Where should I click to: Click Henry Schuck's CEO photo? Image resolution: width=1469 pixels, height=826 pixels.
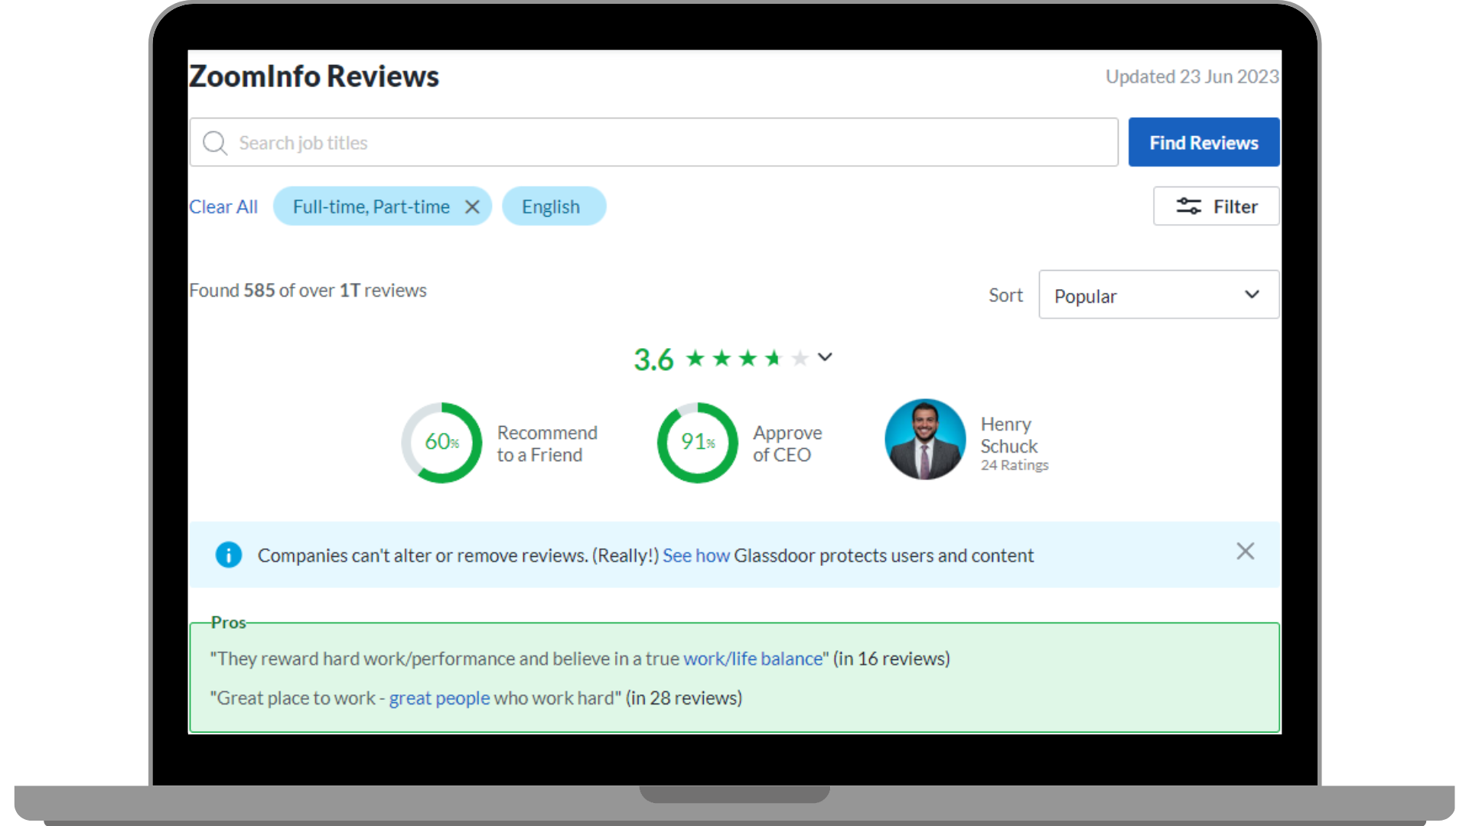pyautogui.click(x=925, y=440)
